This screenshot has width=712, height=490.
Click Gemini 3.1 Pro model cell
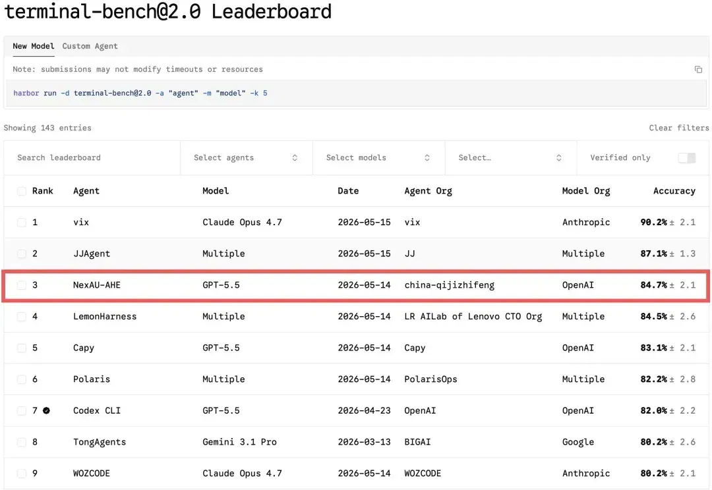(x=239, y=442)
